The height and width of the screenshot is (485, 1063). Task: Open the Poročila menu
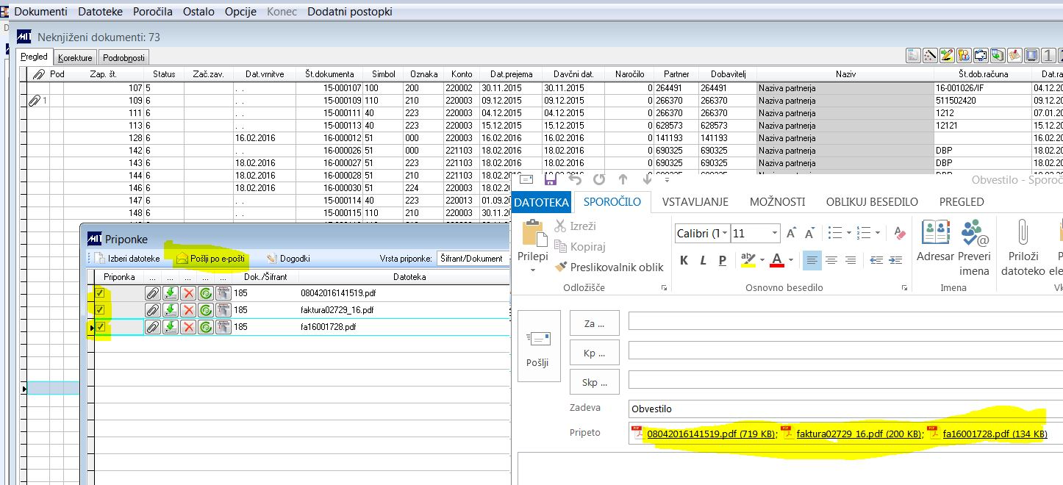click(x=153, y=12)
